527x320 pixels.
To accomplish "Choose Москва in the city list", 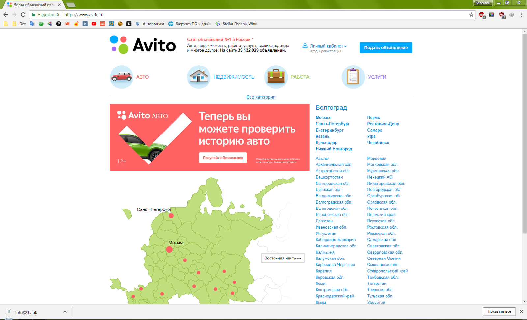I will 323,117.
